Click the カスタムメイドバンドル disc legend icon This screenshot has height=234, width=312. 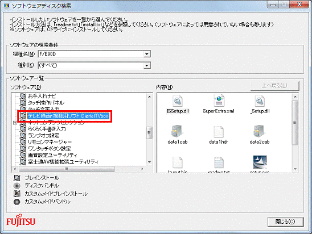click(17, 202)
